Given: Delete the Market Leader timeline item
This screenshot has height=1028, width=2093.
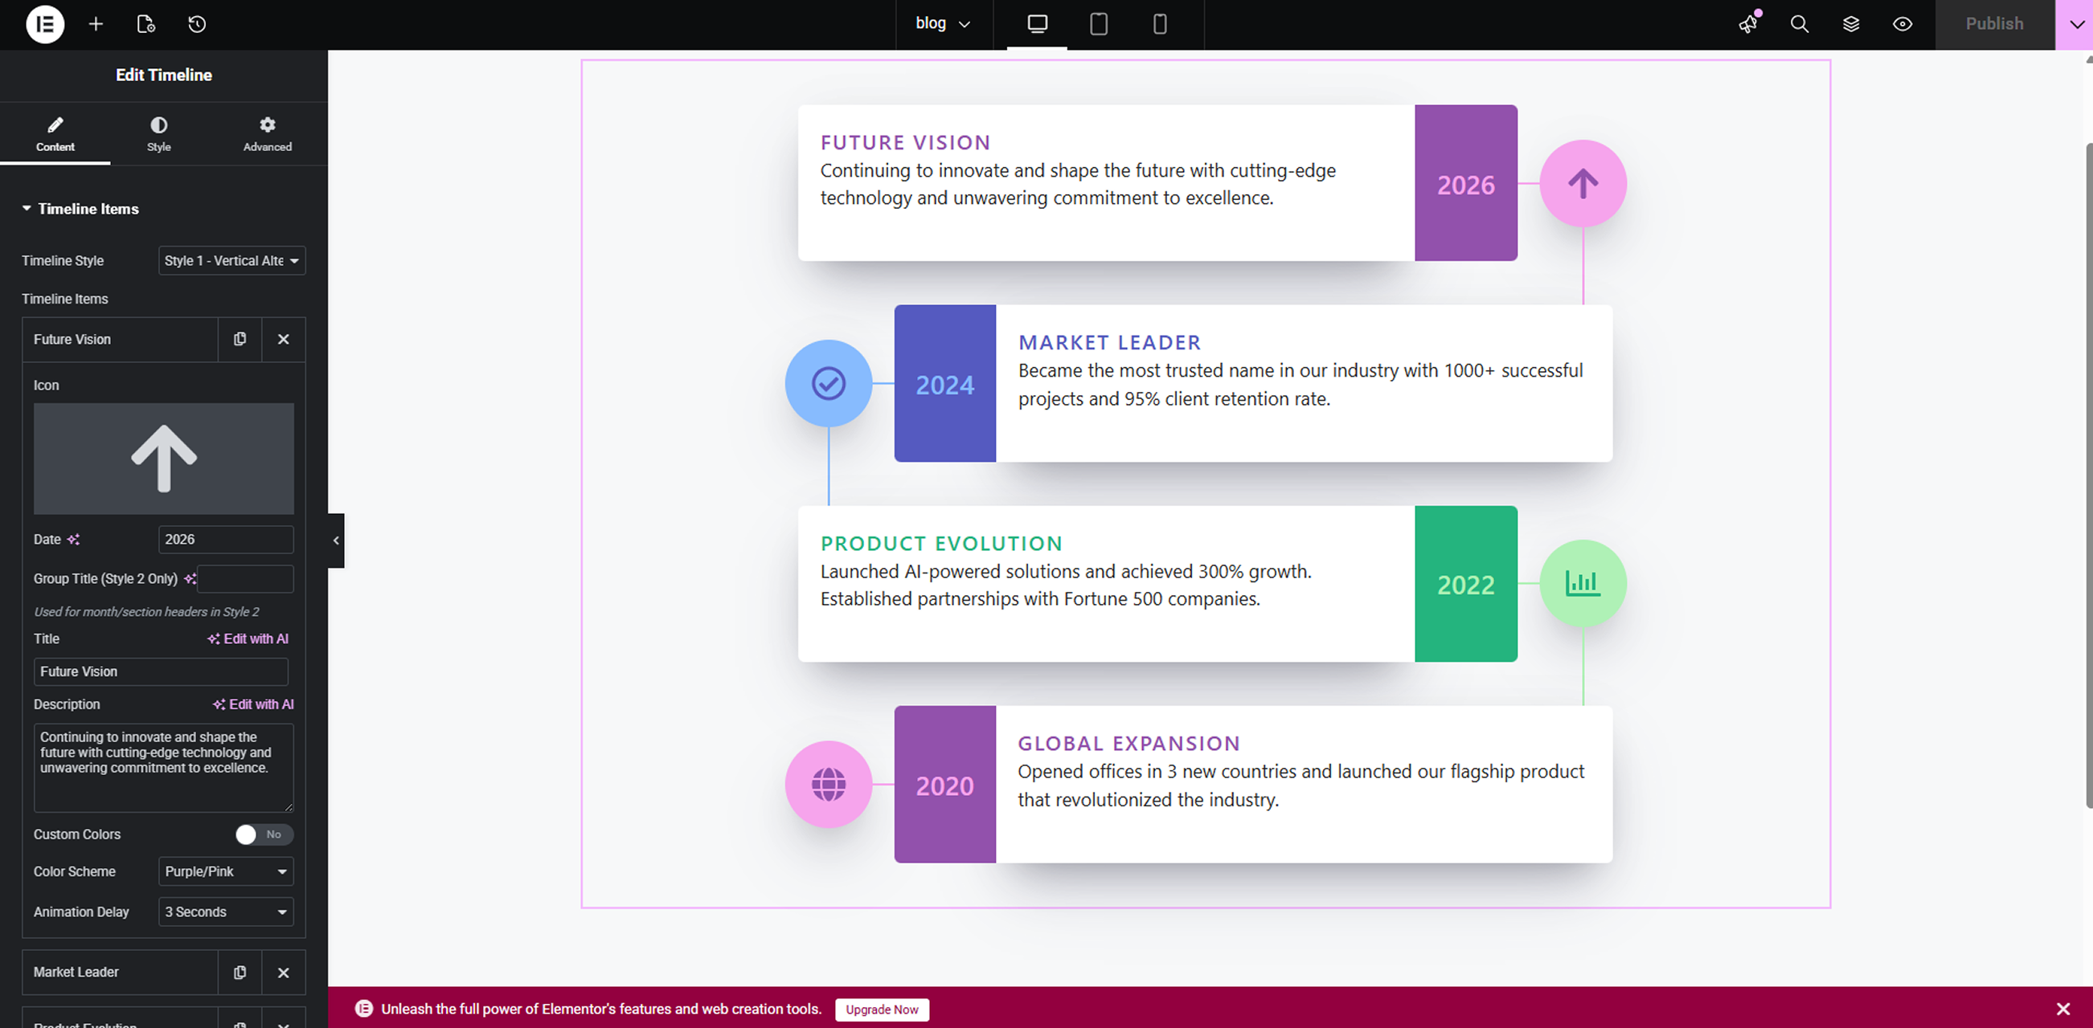Looking at the screenshot, I should coord(283,972).
